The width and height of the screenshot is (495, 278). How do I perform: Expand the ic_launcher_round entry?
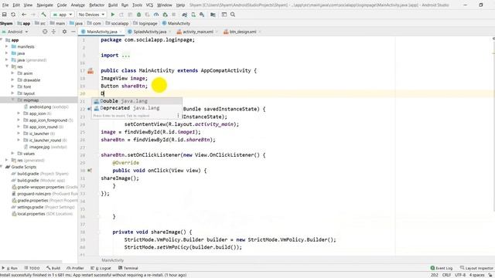pyautogui.click(x=19, y=140)
